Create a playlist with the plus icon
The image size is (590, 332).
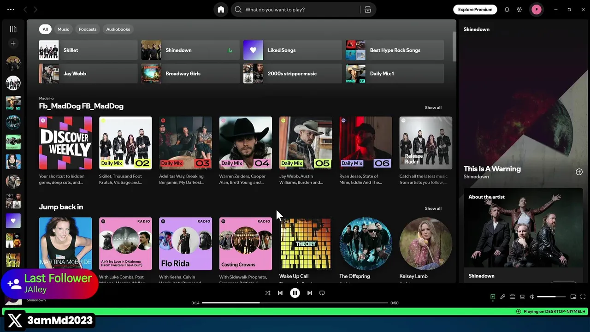click(13, 43)
